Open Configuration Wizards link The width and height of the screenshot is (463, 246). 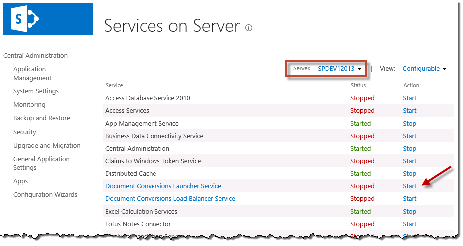click(x=45, y=195)
